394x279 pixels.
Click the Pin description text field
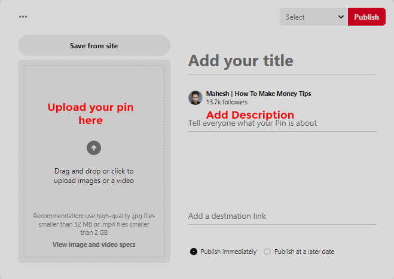[x=282, y=123]
